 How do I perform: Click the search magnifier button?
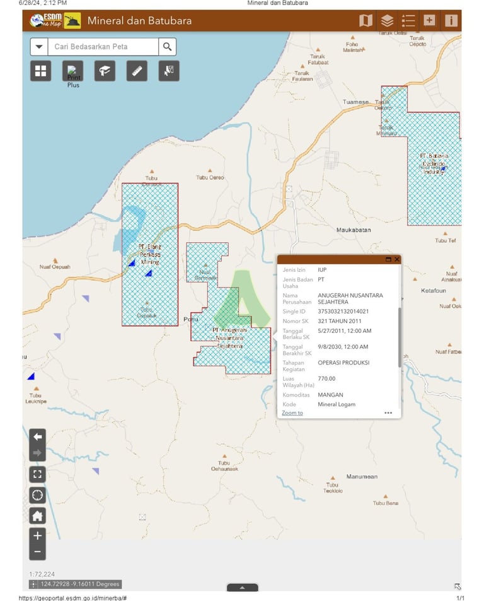tap(168, 47)
